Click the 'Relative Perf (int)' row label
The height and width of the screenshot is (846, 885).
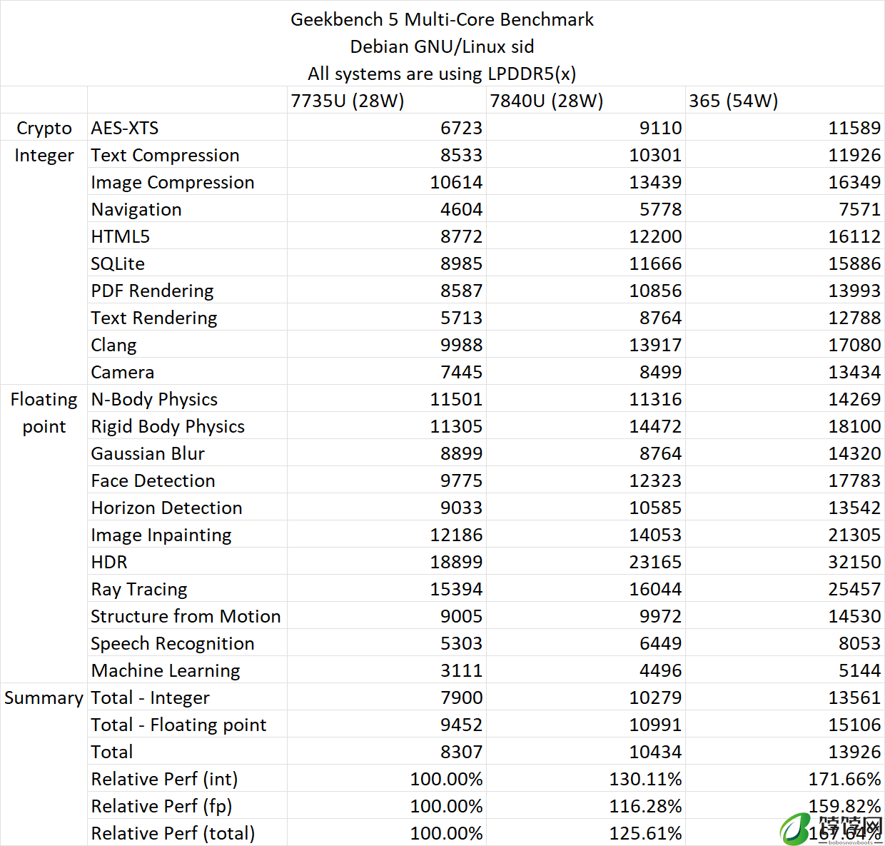[x=165, y=779]
